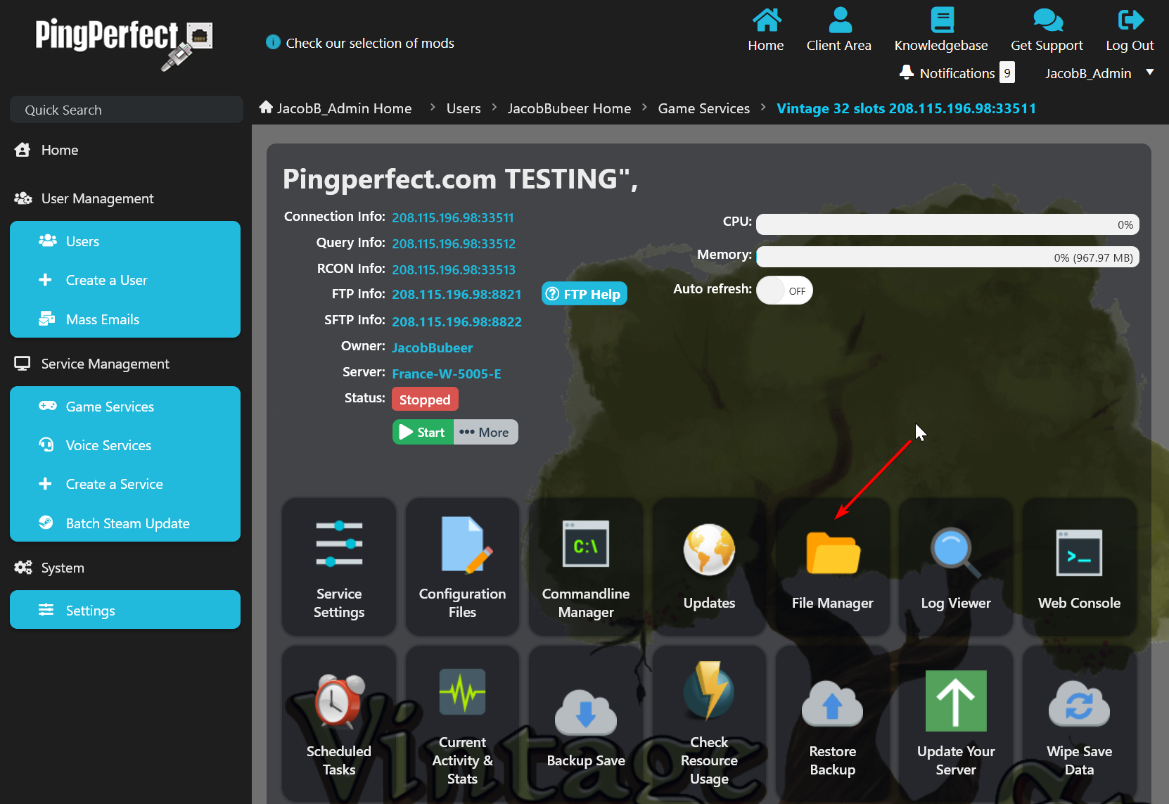Click the info icon beside mods message
This screenshot has height=804, width=1169.
[x=273, y=42]
